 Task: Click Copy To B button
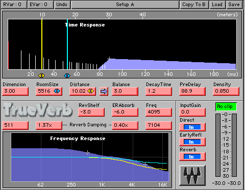[x=194, y=5]
